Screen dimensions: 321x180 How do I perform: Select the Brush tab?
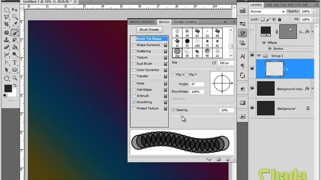(164, 22)
